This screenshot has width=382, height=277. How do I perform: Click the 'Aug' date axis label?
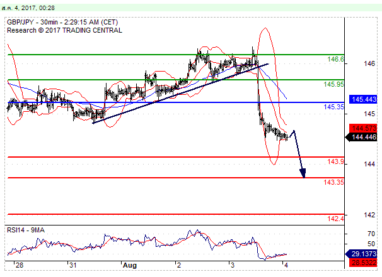(x=130, y=265)
